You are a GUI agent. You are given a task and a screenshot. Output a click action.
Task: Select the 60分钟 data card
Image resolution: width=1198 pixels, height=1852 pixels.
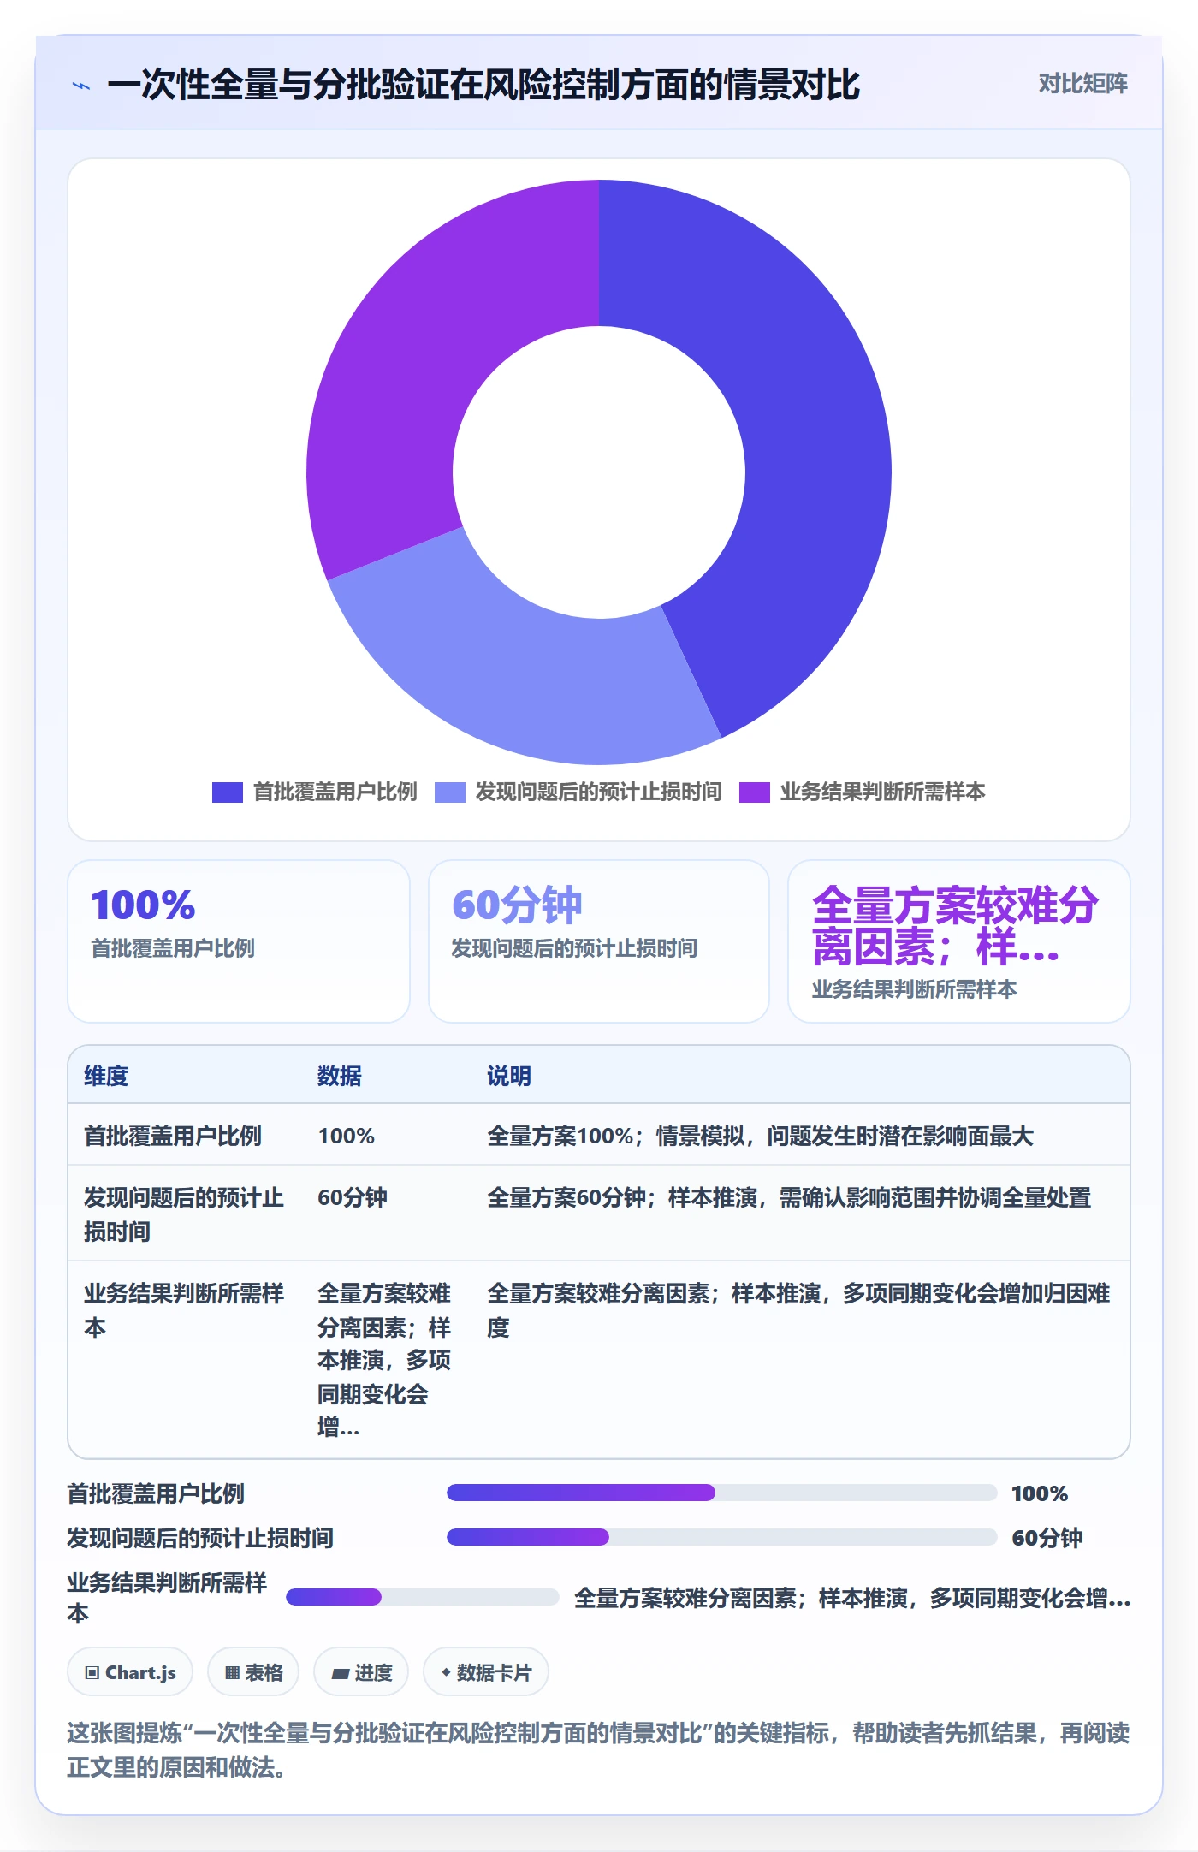(x=599, y=941)
